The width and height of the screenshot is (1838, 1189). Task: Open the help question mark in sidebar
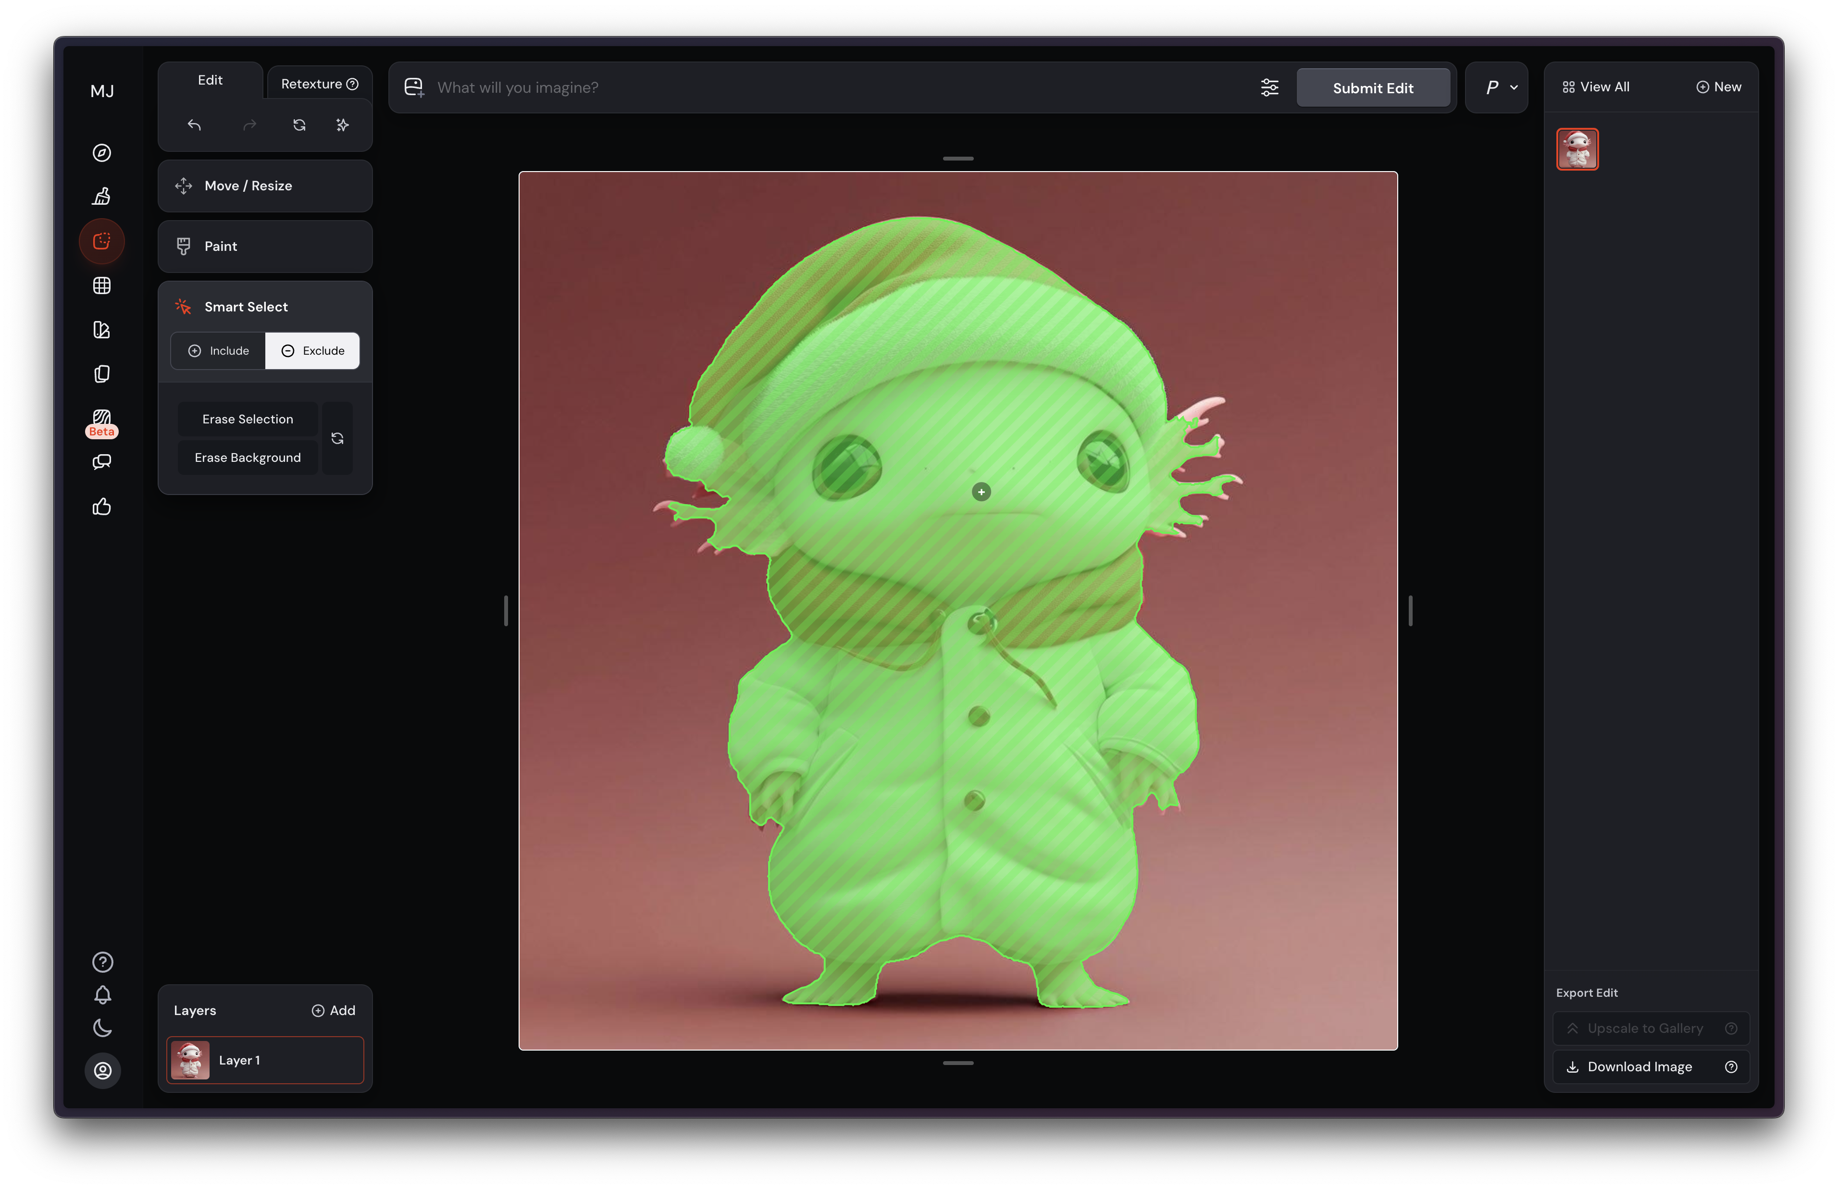(x=103, y=962)
